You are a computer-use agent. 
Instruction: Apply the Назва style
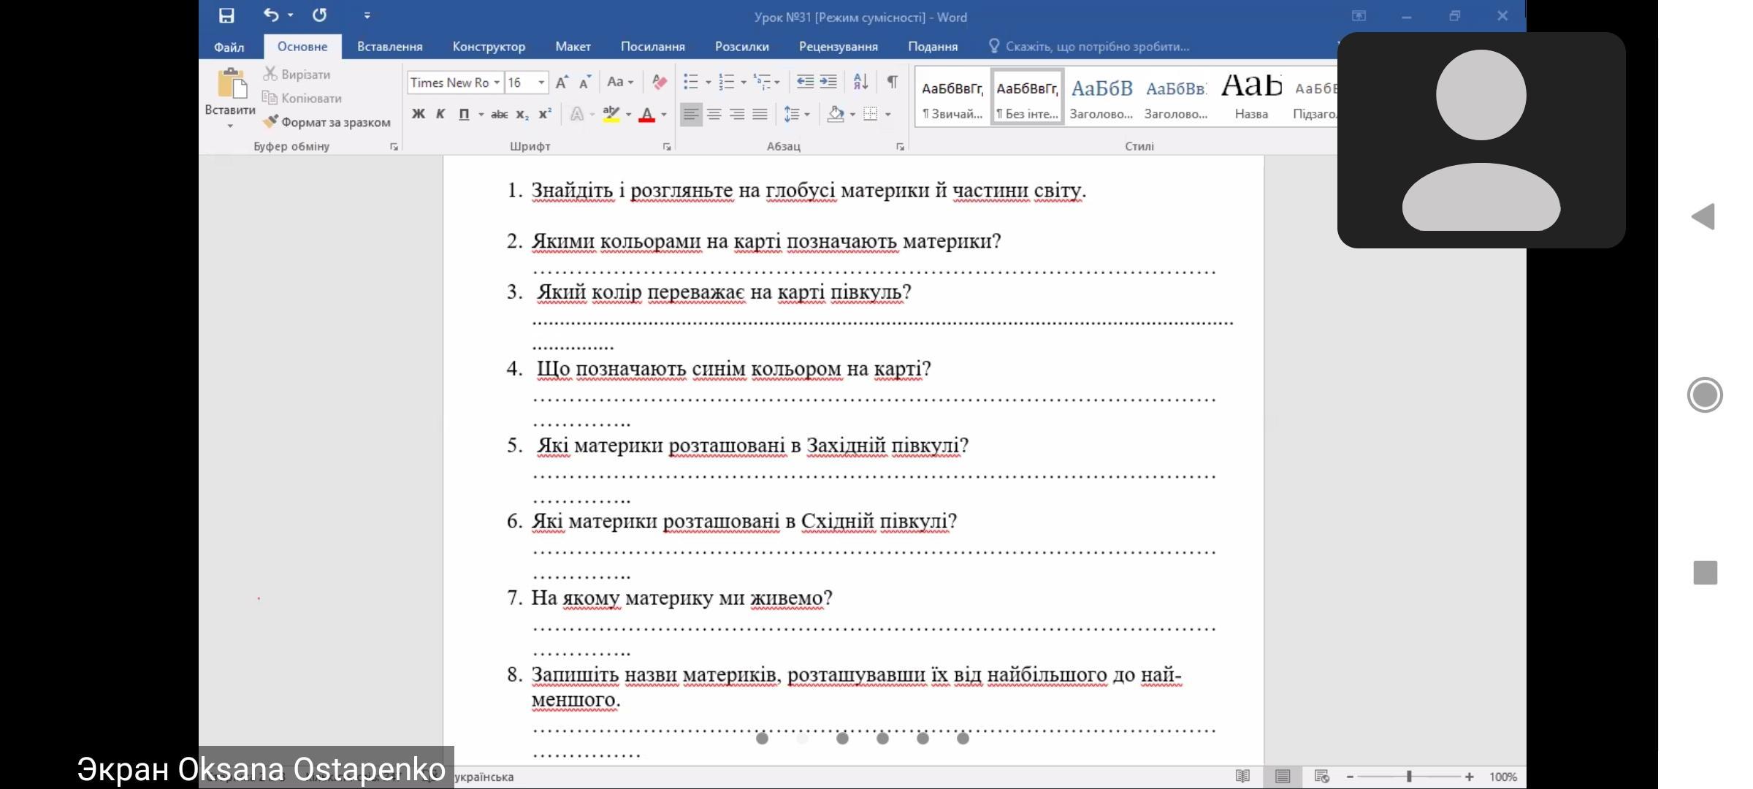1250,96
